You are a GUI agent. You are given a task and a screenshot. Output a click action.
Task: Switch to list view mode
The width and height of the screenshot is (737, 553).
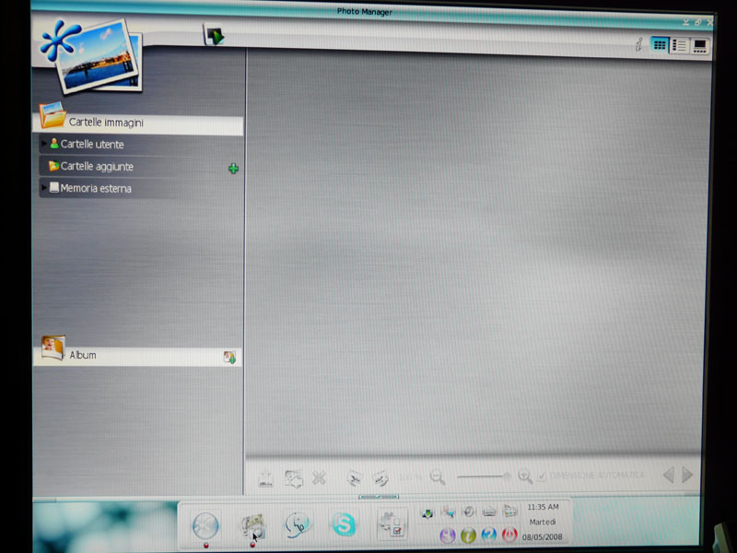(x=680, y=45)
